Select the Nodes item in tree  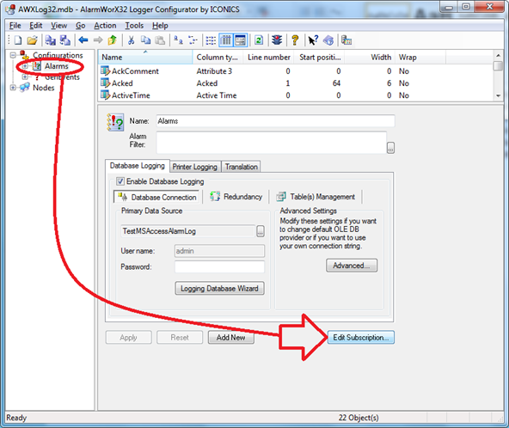click(44, 88)
